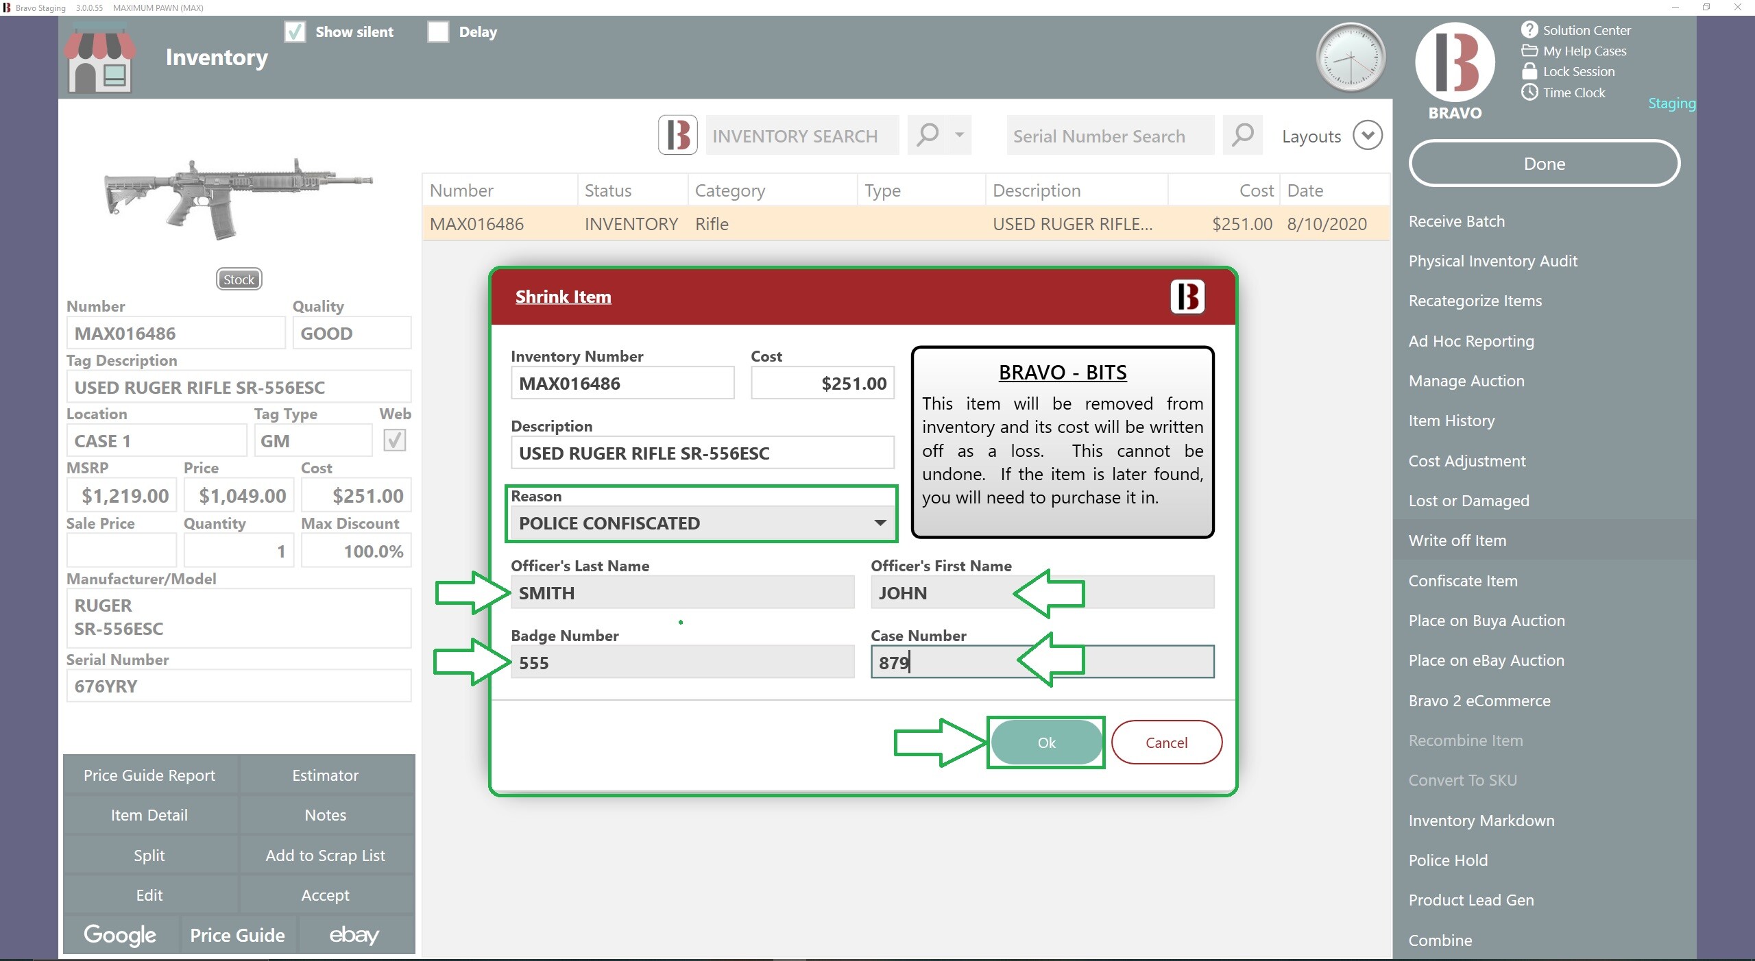Open the Reason dropdown in Shrink Item
Screen dimensions: 1755x961
[x=702, y=523]
